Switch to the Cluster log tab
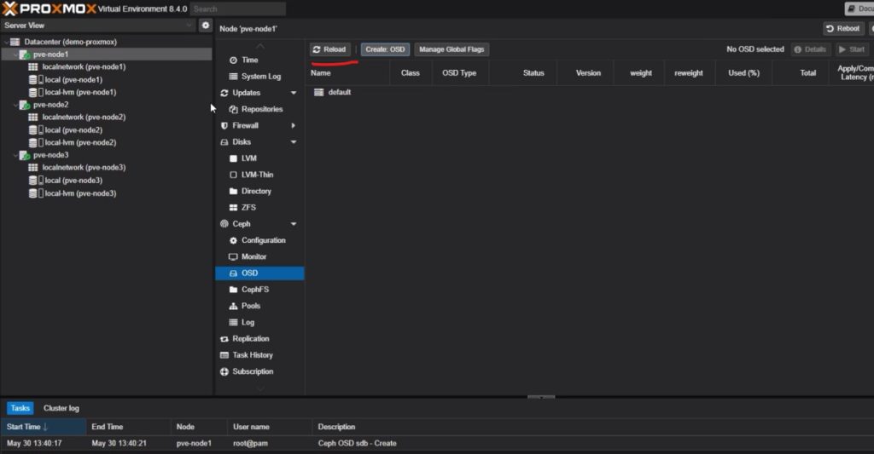This screenshot has width=874, height=454. point(61,408)
